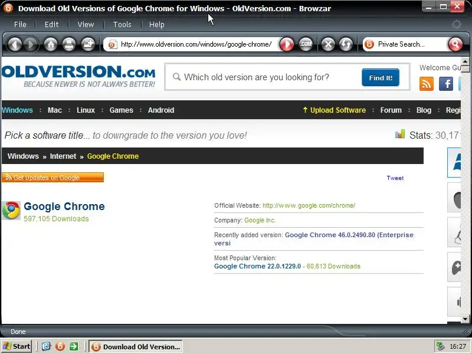
Task: Click the OldVersion.com site logo
Action: [78, 76]
